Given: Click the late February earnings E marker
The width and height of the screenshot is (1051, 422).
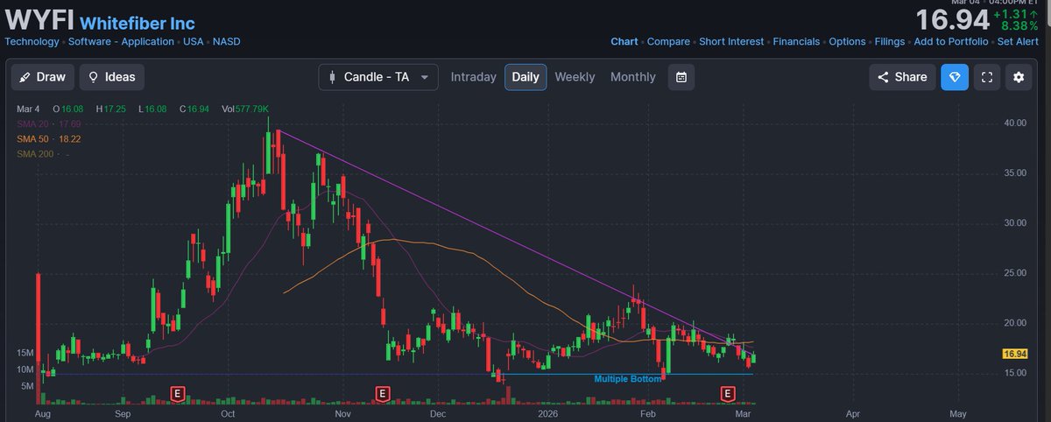Looking at the screenshot, I should pyautogui.click(x=726, y=393).
